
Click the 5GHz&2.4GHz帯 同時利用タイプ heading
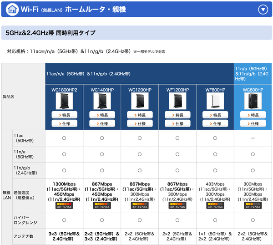(51, 33)
